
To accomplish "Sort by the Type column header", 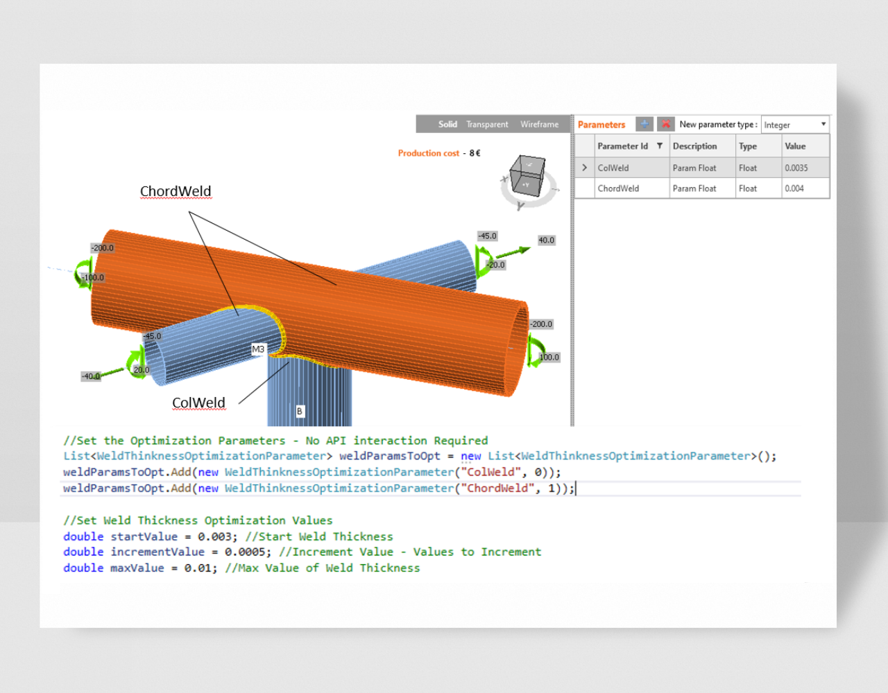I will coord(748,146).
